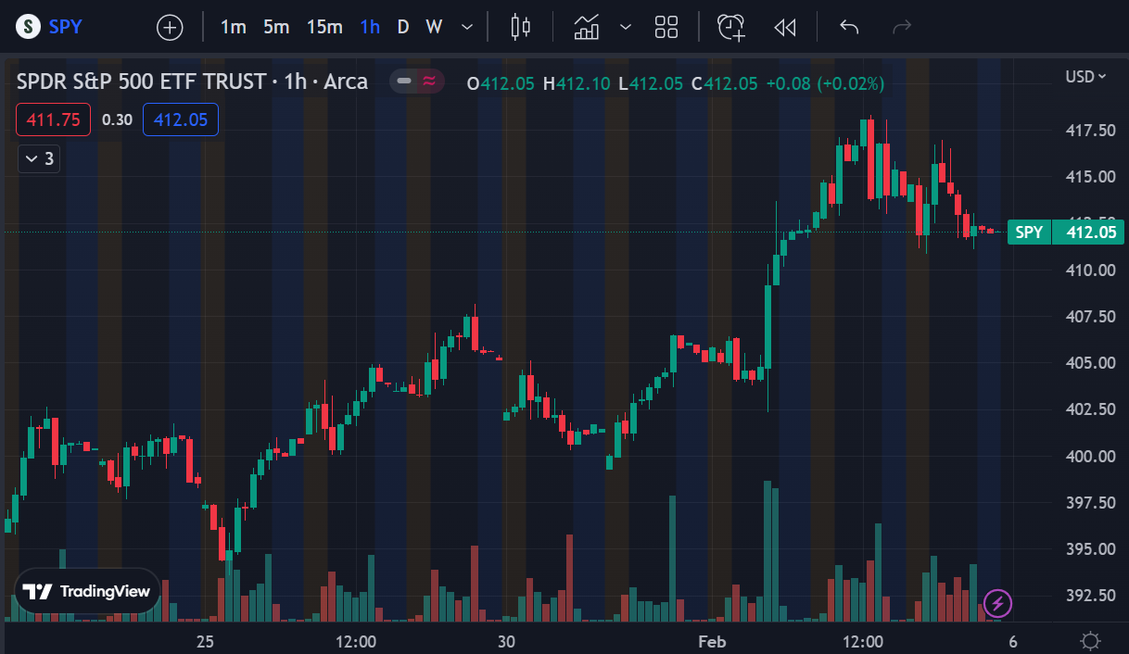Undo the last chart action
This screenshot has height=654, width=1129.
(849, 27)
